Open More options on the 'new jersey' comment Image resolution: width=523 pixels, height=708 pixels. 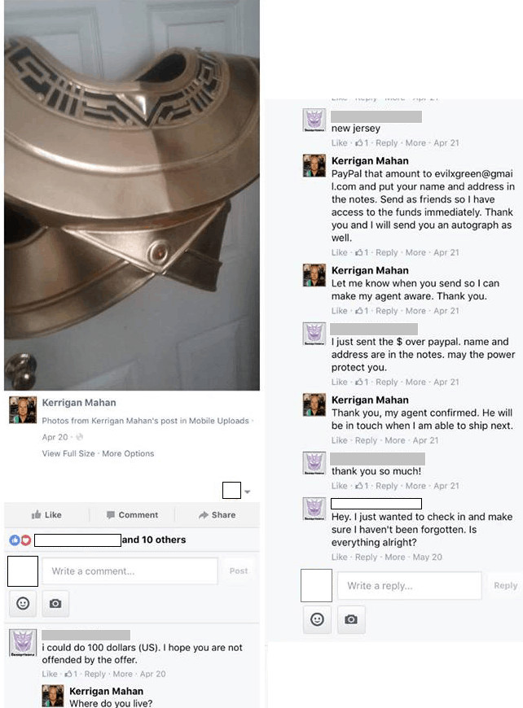click(415, 142)
